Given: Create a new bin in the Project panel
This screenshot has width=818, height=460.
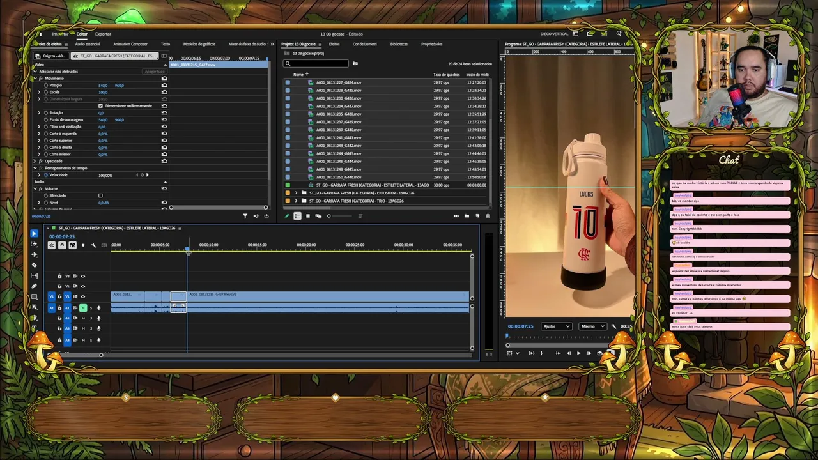Looking at the screenshot, I should point(467,216).
